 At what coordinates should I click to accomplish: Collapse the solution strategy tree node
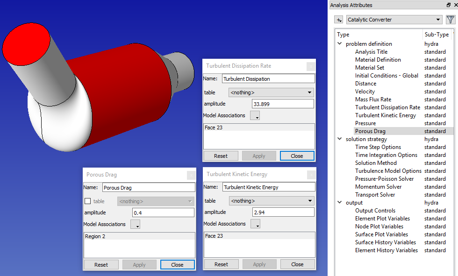click(340, 139)
